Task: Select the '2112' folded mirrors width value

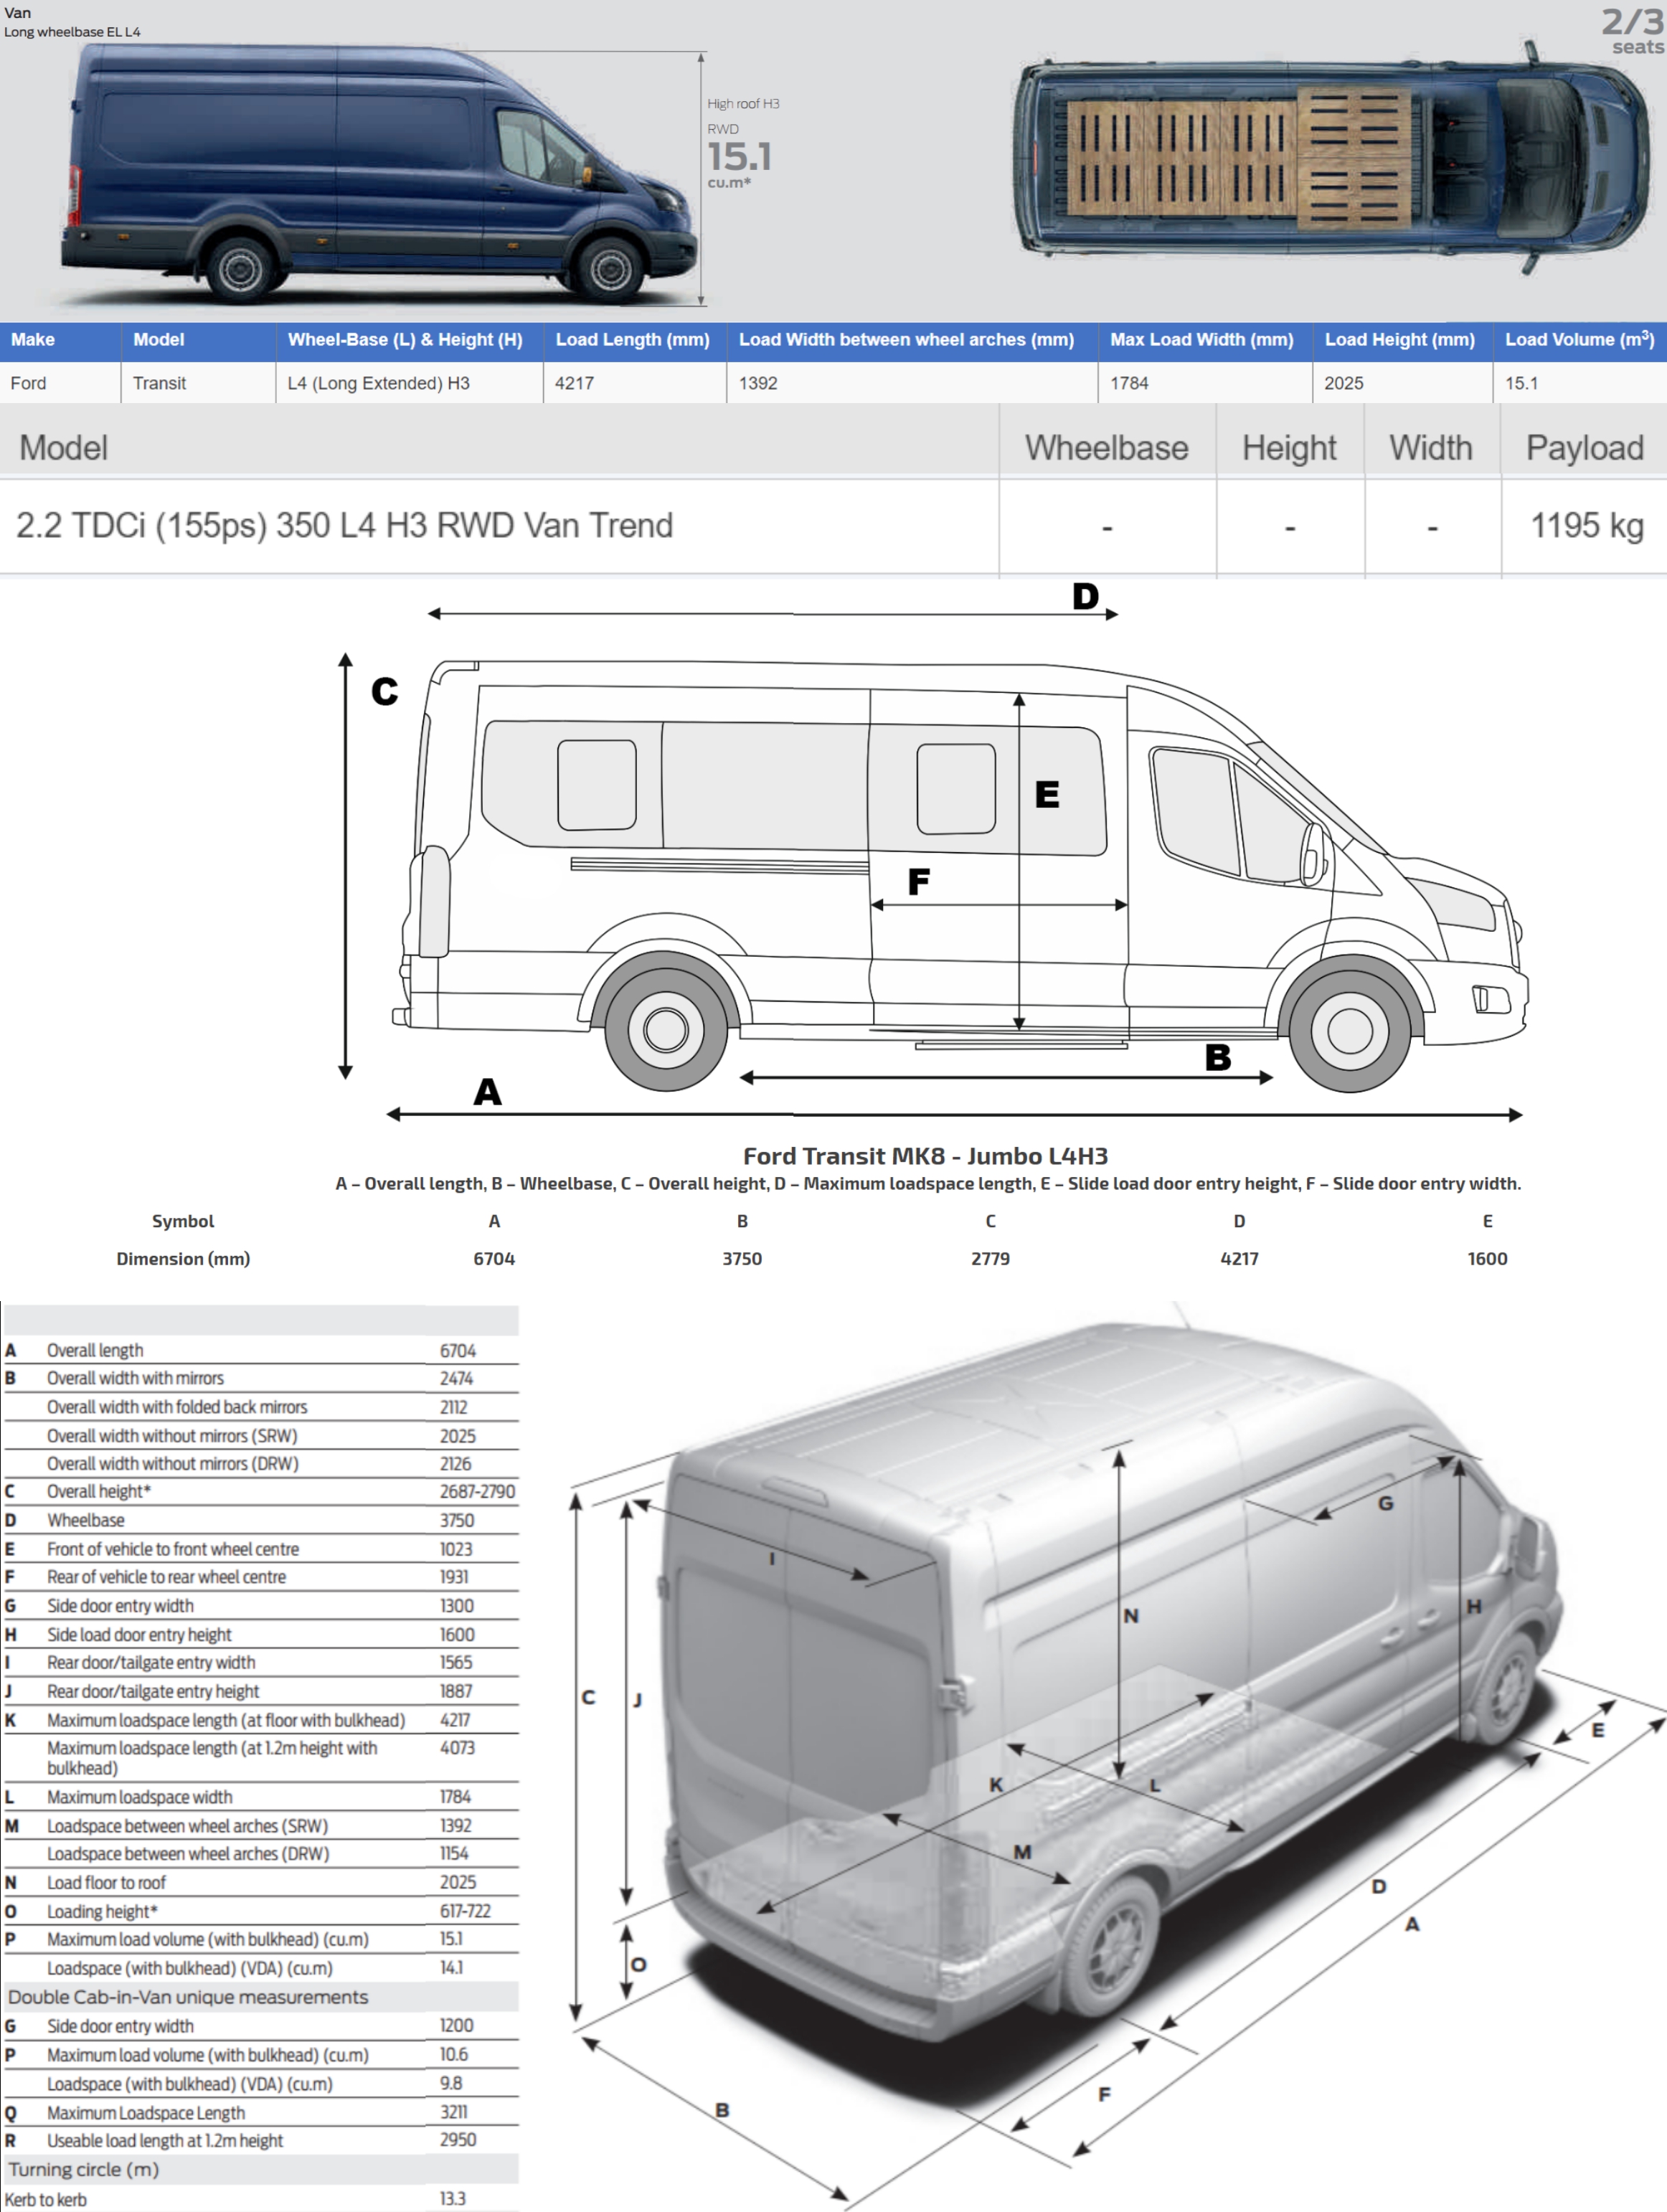Action: click(453, 1407)
